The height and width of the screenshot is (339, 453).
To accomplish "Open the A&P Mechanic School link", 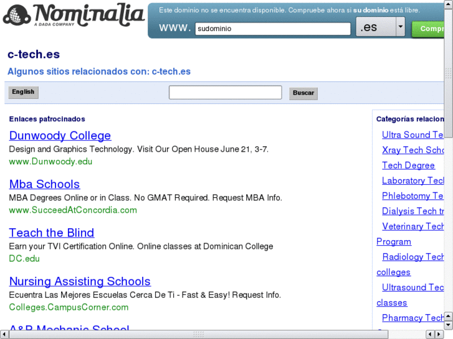I will [x=69, y=327].
